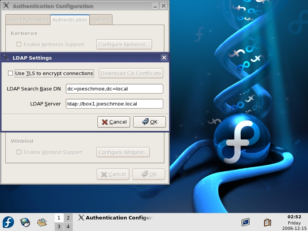Cancel the LDAP Settings dialog
Screen dimensions: 308x231
[x=114, y=122]
